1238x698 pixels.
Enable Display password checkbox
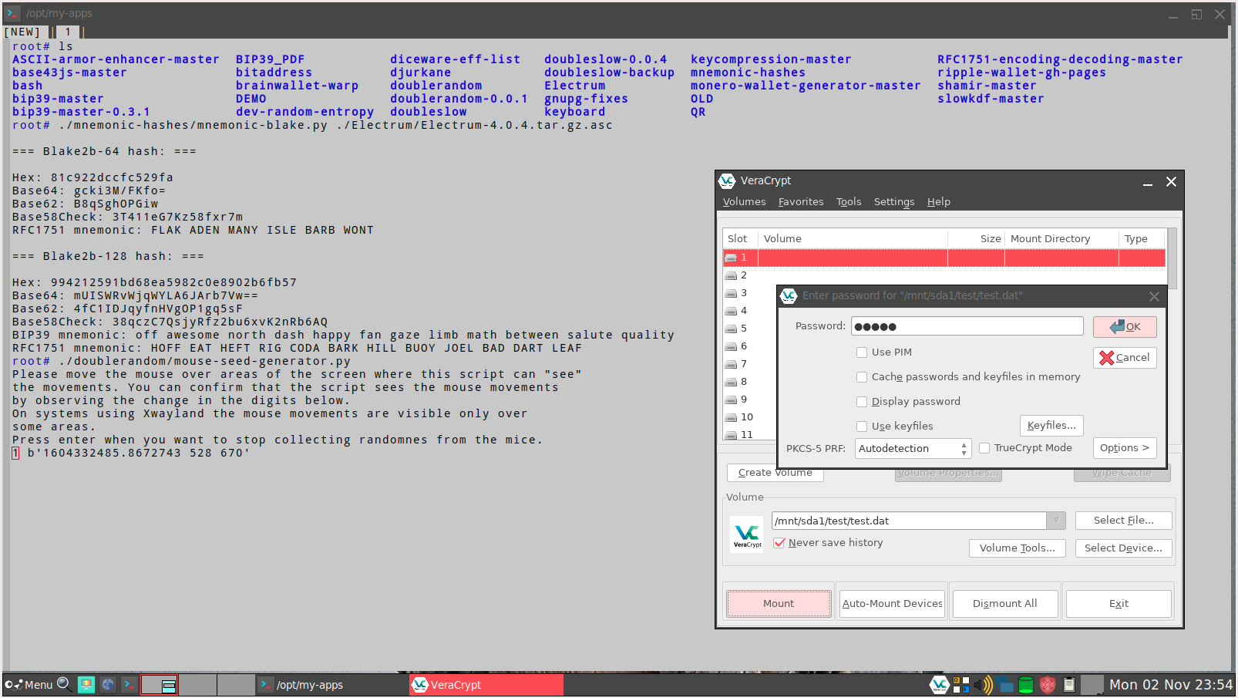(862, 402)
